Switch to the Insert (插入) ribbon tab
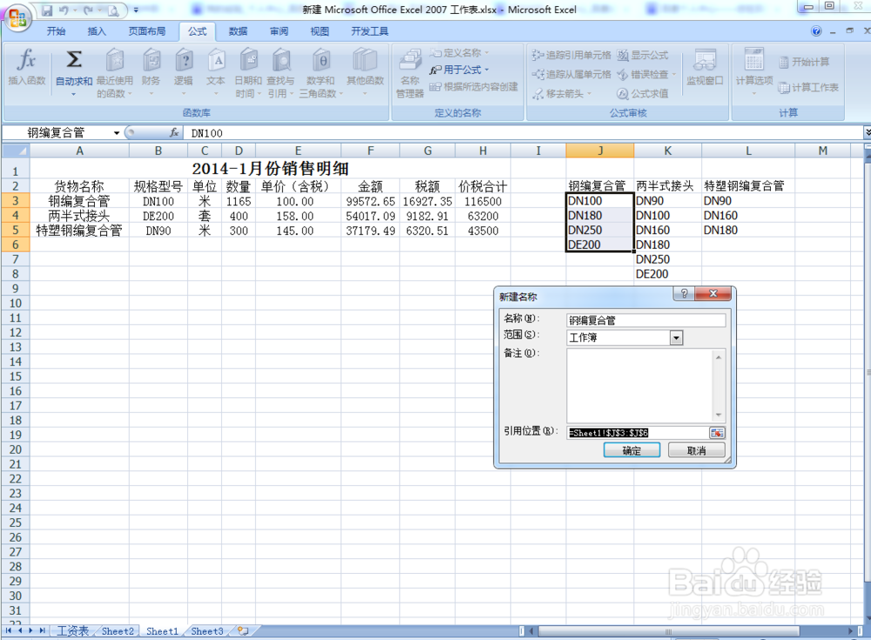The image size is (871, 640). coord(97,31)
